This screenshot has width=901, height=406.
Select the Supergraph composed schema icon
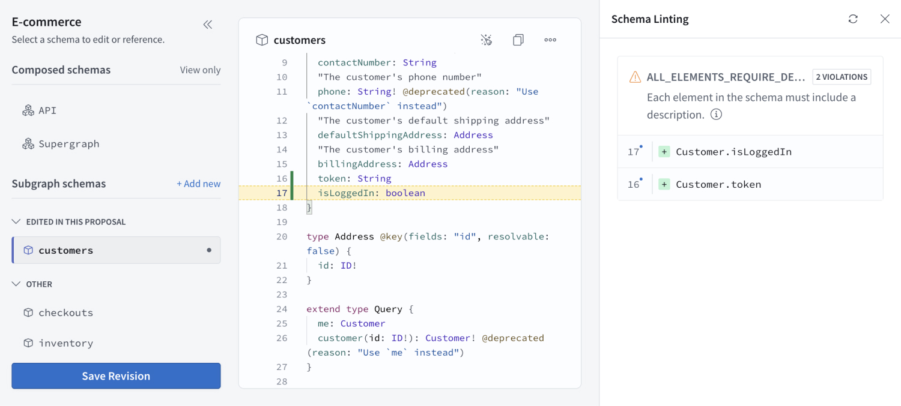(x=29, y=143)
